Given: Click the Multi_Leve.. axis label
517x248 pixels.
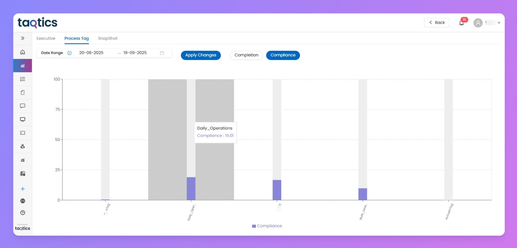Looking at the screenshot, I should coord(363,212).
